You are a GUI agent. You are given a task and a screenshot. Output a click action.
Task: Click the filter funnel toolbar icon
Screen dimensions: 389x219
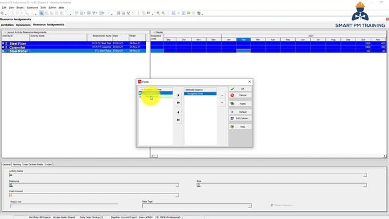pyautogui.click(x=94, y=13)
